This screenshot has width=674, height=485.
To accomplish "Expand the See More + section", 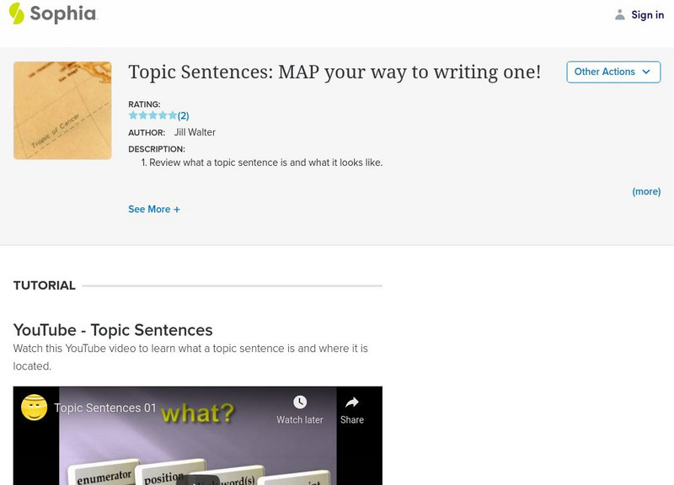I will pyautogui.click(x=154, y=209).
